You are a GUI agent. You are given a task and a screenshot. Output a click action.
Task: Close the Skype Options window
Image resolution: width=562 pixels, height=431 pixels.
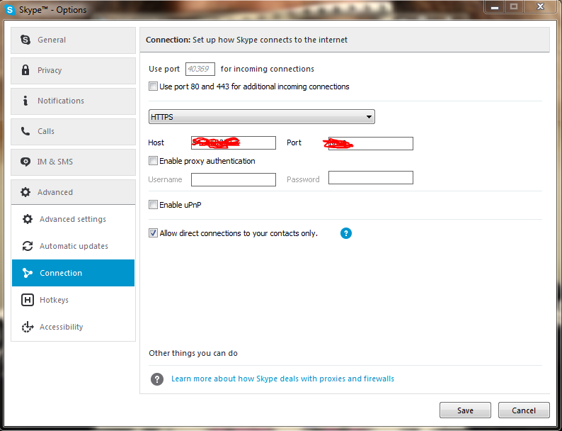[x=540, y=7]
